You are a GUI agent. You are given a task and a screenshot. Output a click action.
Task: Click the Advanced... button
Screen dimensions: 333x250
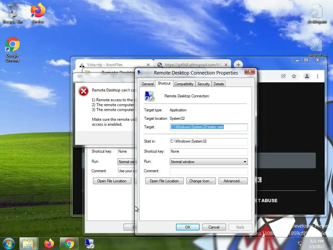[x=233, y=181]
